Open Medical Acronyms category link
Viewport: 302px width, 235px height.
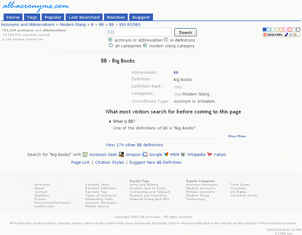[x=201, y=188]
